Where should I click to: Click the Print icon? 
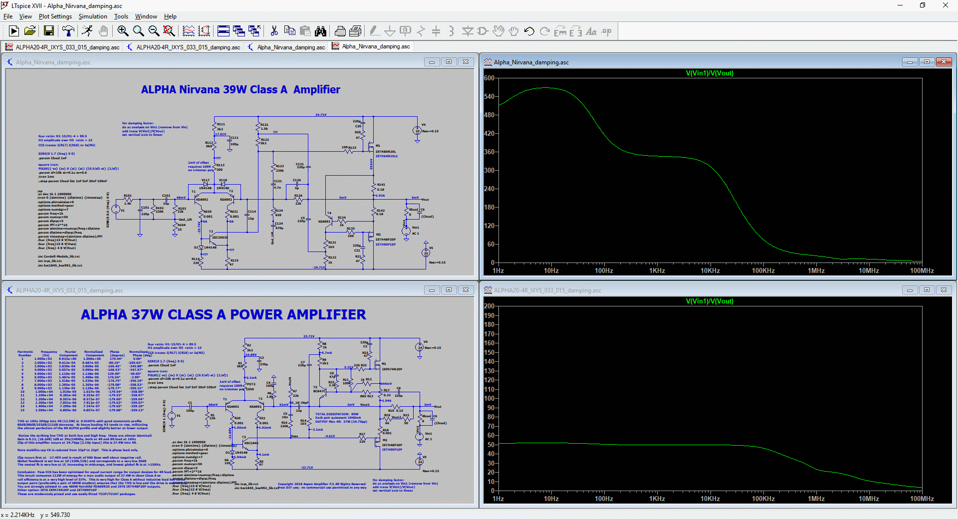(355, 31)
